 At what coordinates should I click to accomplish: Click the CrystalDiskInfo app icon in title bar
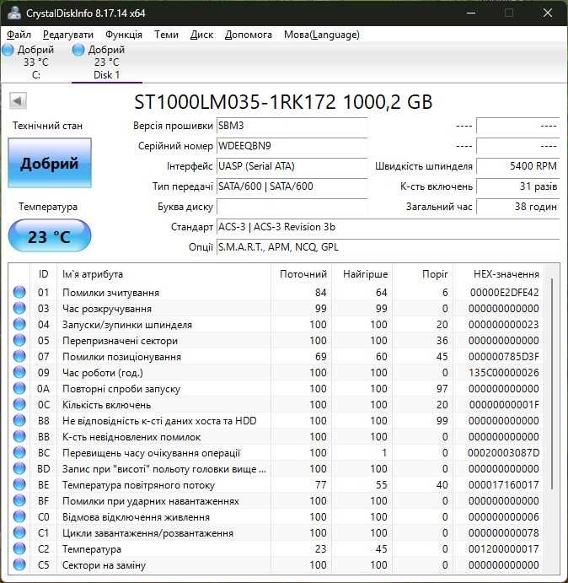[14, 13]
